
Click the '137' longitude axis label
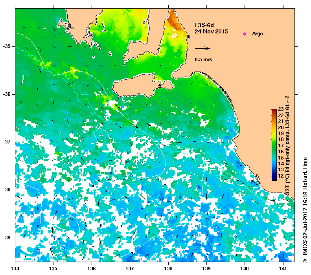(130, 269)
